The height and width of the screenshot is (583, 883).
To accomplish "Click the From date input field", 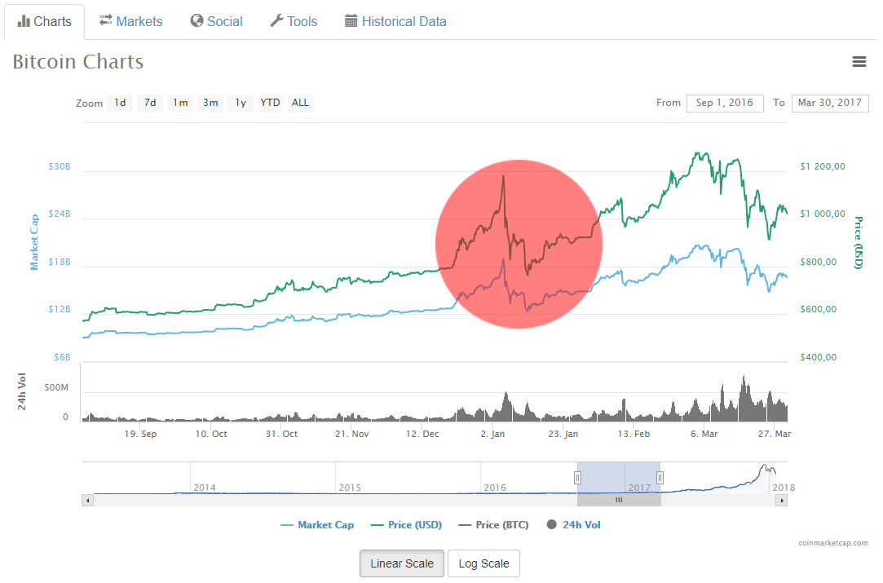I will click(725, 103).
